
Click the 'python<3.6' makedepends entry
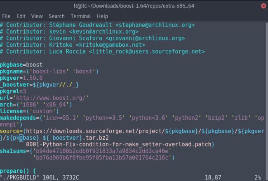point(148,118)
